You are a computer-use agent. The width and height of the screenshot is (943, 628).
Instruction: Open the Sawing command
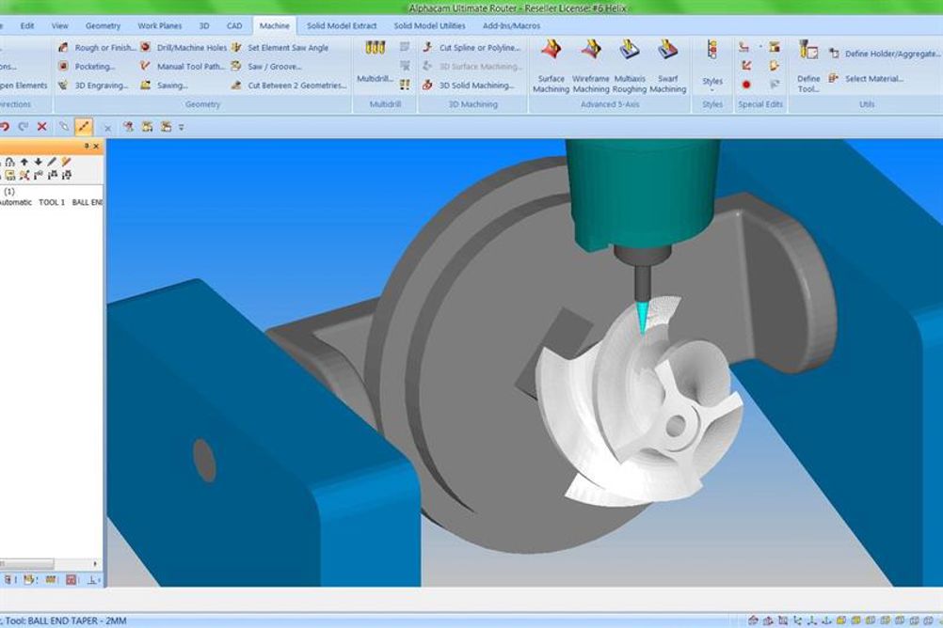[x=164, y=86]
